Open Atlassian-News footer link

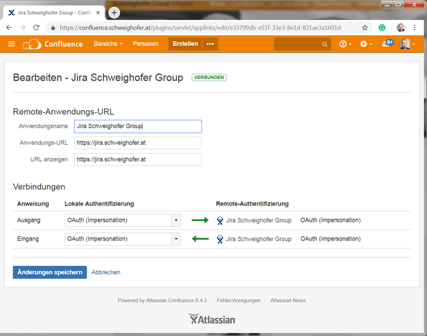pyautogui.click(x=288, y=301)
